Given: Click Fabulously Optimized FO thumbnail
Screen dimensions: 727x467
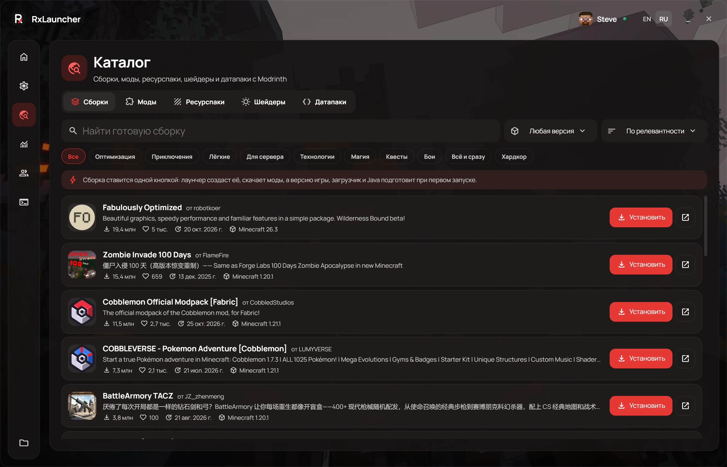Looking at the screenshot, I should tap(82, 217).
